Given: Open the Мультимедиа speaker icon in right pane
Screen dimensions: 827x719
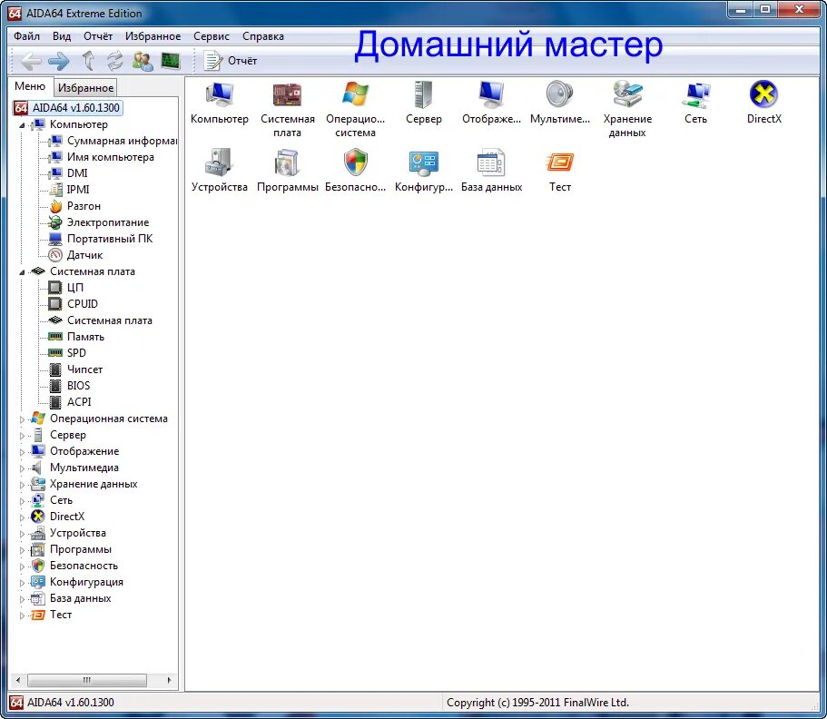Looking at the screenshot, I should (559, 95).
